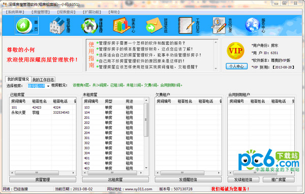Click the 未租房屋 vertical scrollbar thumb
305x194 pixels.
[x=146, y=120]
